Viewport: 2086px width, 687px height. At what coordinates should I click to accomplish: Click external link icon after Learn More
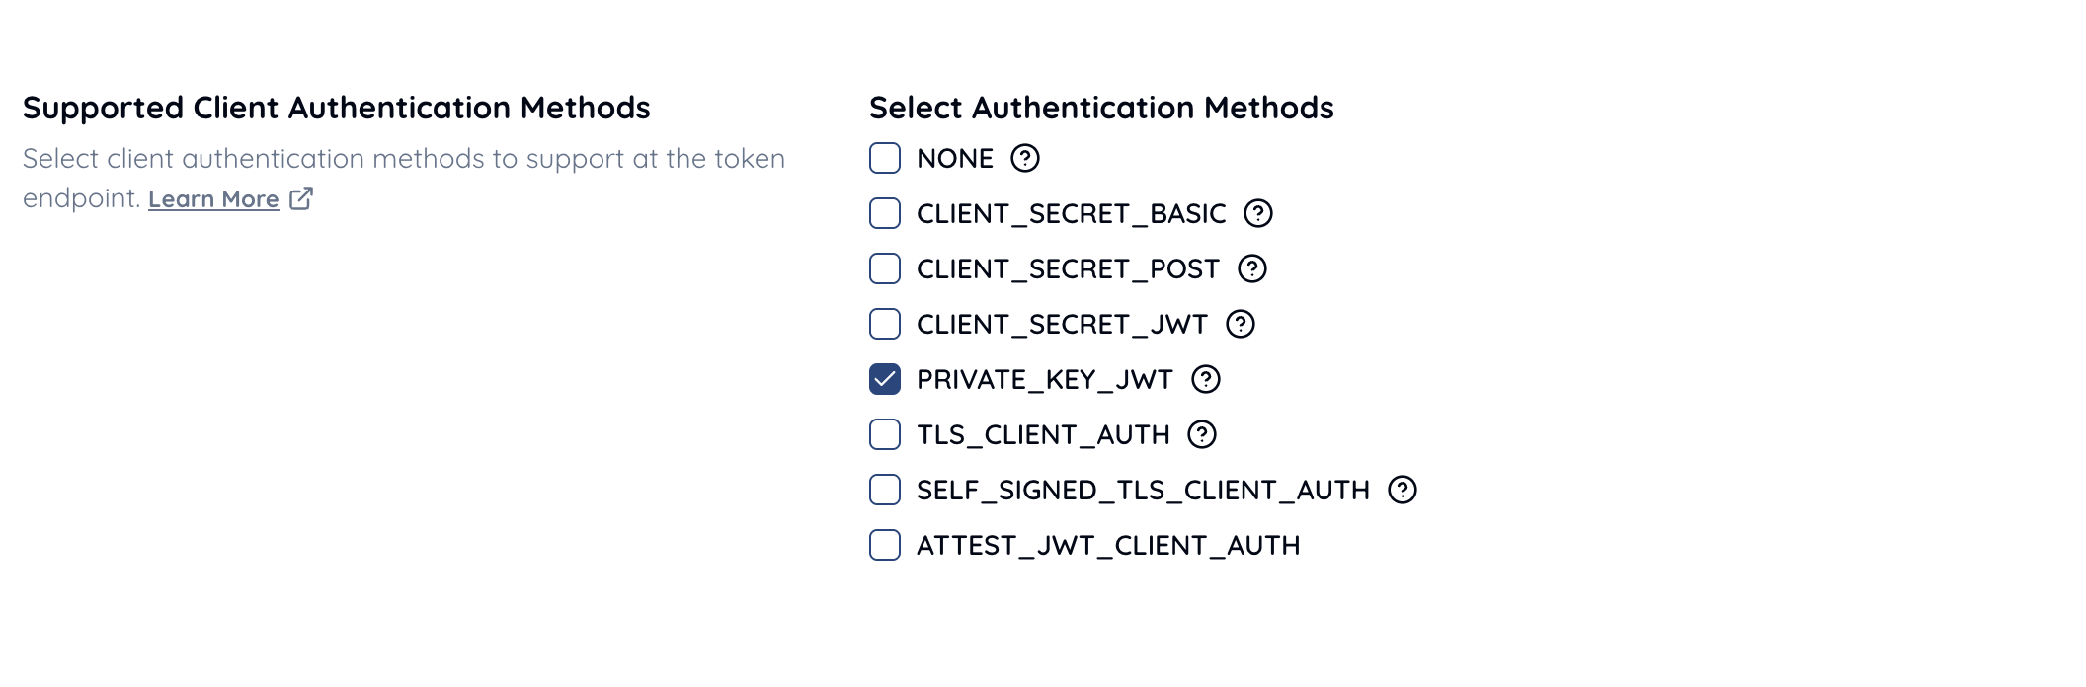pos(301,198)
